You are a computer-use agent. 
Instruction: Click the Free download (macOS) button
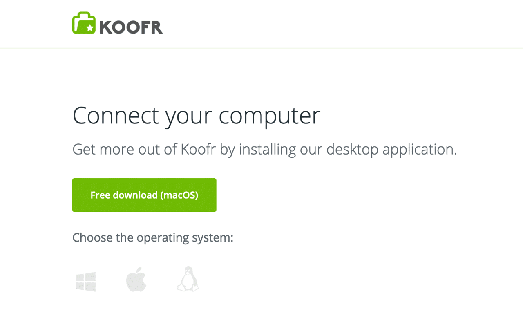(144, 195)
